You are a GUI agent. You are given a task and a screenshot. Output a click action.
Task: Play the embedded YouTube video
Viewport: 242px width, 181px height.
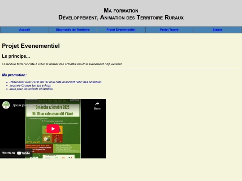pos(53,129)
